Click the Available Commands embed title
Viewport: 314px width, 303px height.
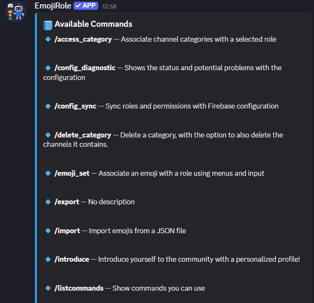[x=93, y=24]
